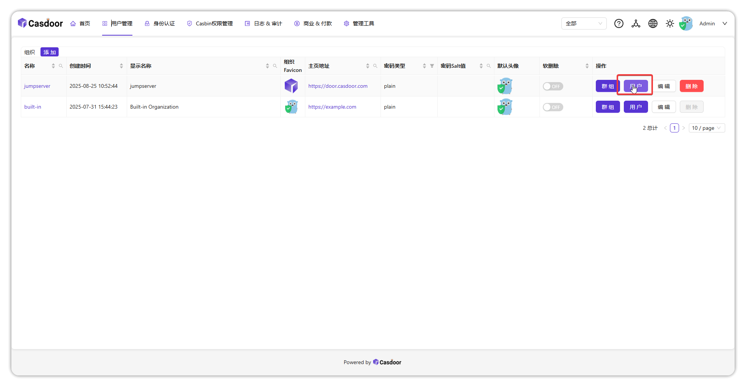Open 用户管理 menu item
Viewport: 746px width, 383px height.
(x=117, y=23)
